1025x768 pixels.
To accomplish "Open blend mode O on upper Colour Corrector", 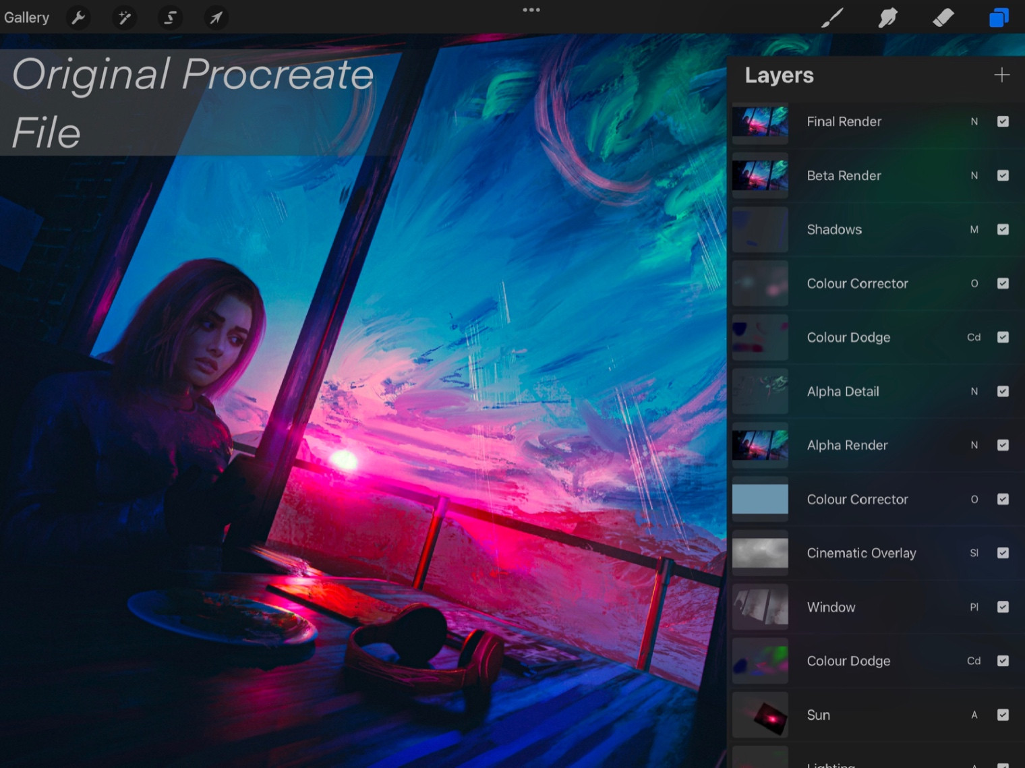I will (x=974, y=283).
